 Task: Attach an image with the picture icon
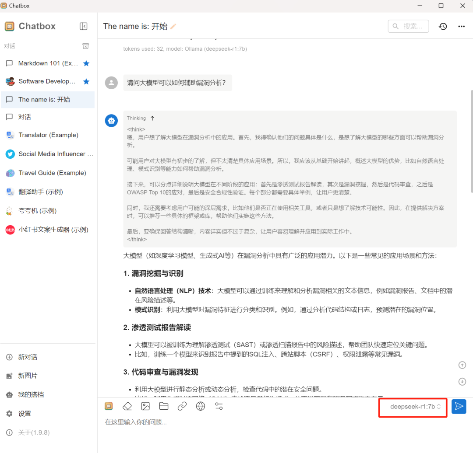tap(145, 406)
